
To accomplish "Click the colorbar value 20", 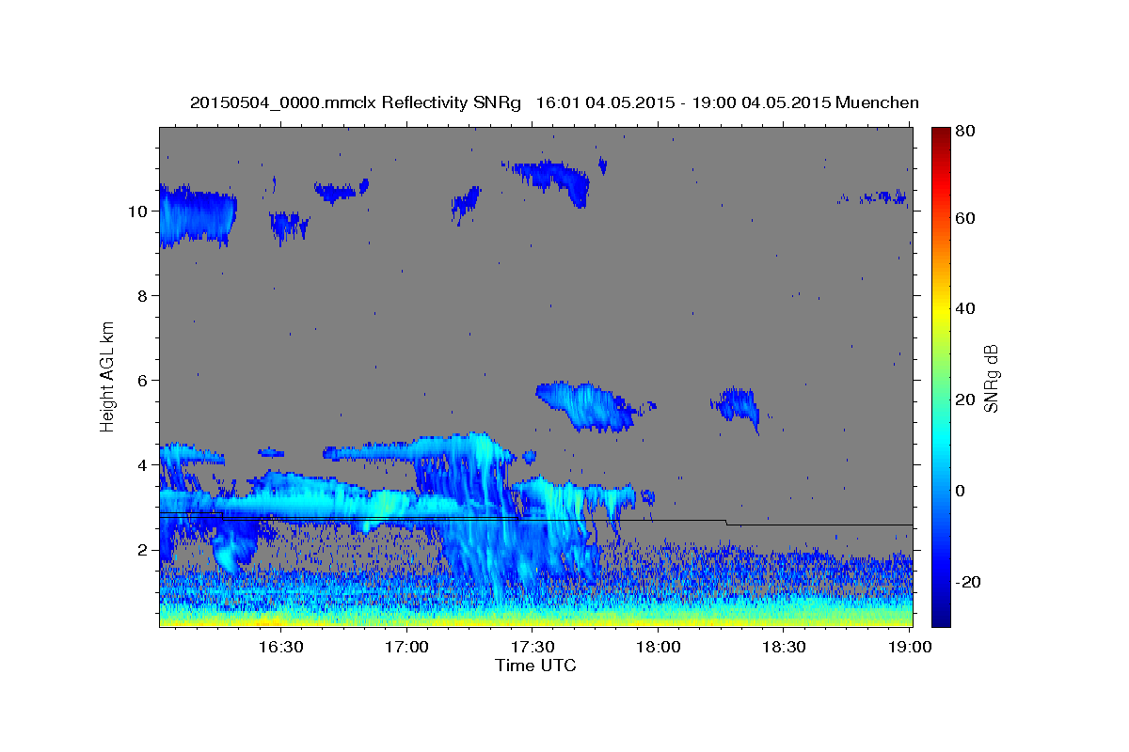I will click(965, 399).
